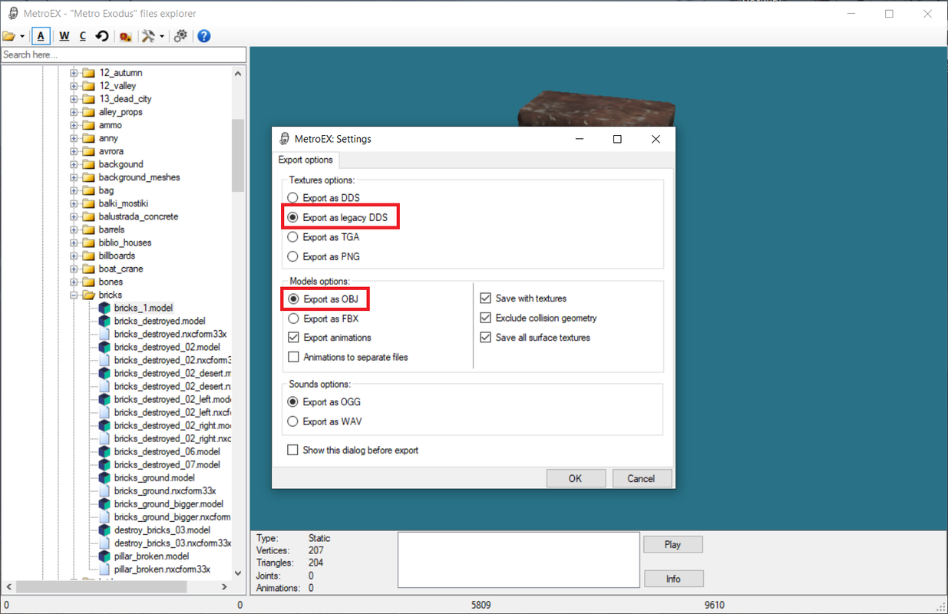Viewport: 948px width, 614px height.
Task: Click the Info button
Action: (673, 579)
